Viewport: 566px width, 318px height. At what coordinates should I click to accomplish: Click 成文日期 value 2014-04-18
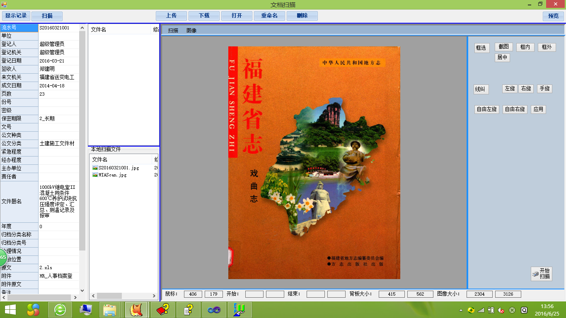(58, 86)
